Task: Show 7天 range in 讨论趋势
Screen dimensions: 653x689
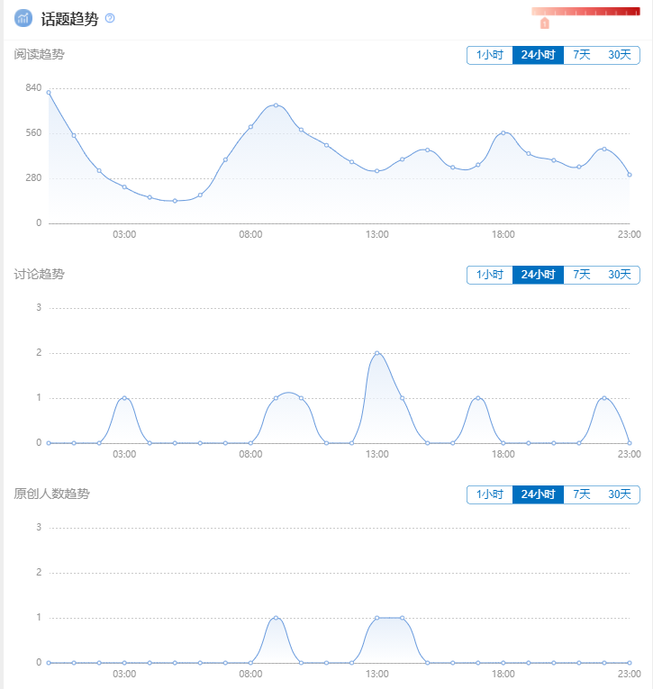Action: [x=582, y=275]
